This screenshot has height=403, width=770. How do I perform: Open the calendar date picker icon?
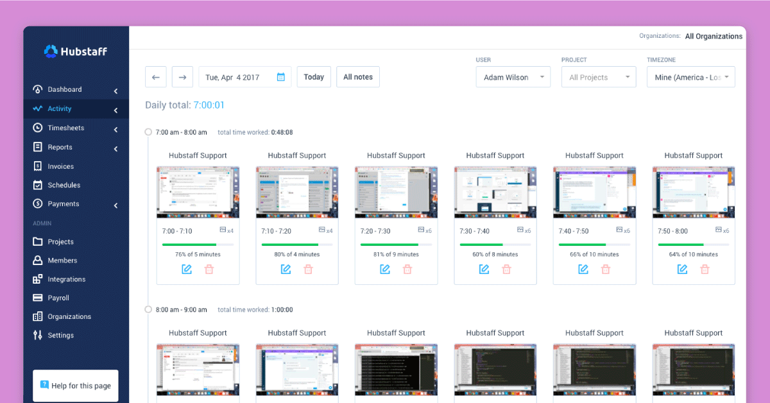click(x=280, y=77)
